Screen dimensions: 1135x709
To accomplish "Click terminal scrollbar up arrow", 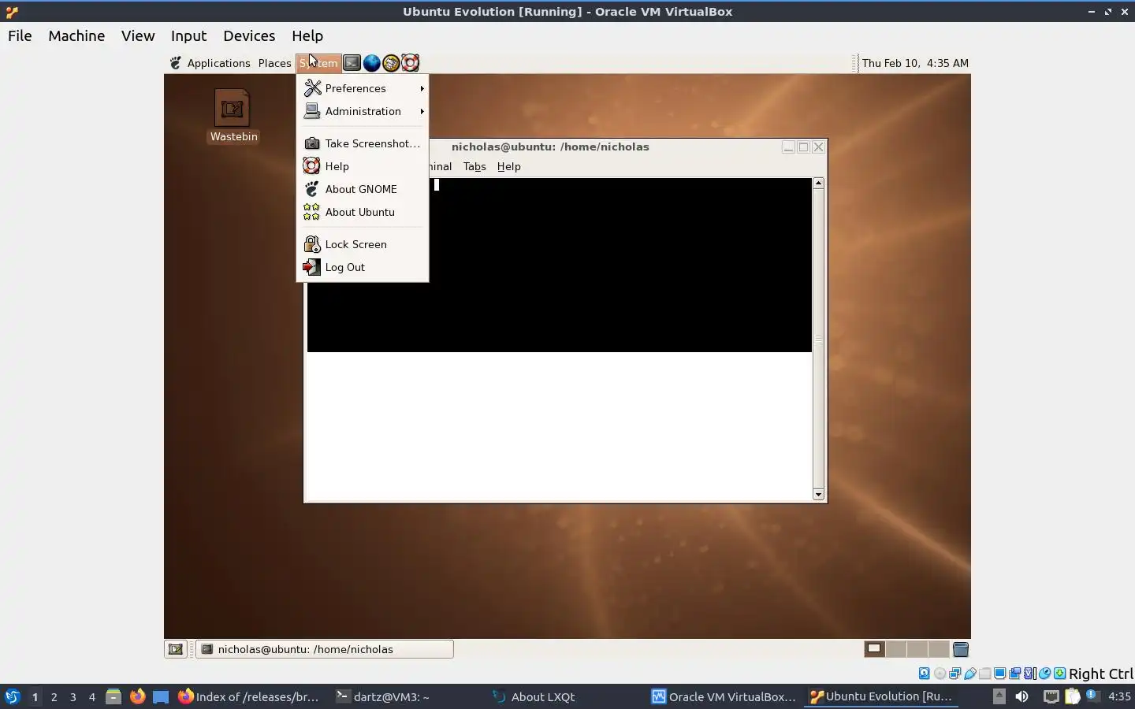I will tap(818, 183).
